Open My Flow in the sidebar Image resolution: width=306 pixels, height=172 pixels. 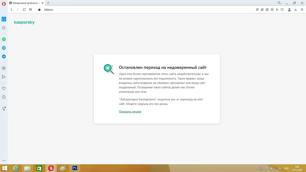(4, 77)
